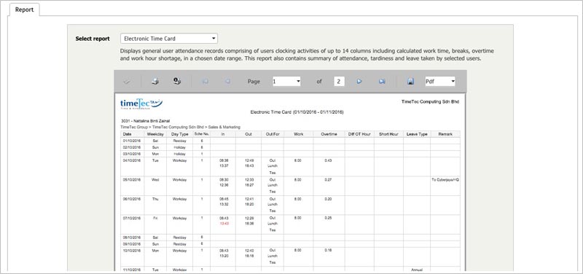Click the Work column header

click(x=298, y=134)
